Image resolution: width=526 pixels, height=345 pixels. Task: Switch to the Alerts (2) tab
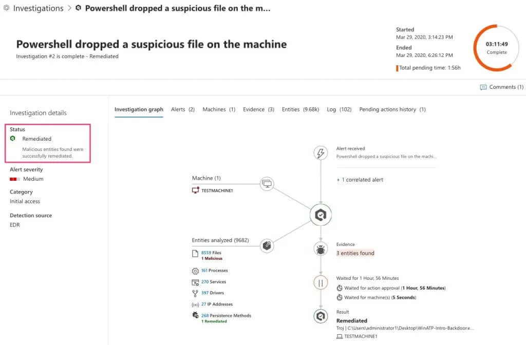coord(182,109)
